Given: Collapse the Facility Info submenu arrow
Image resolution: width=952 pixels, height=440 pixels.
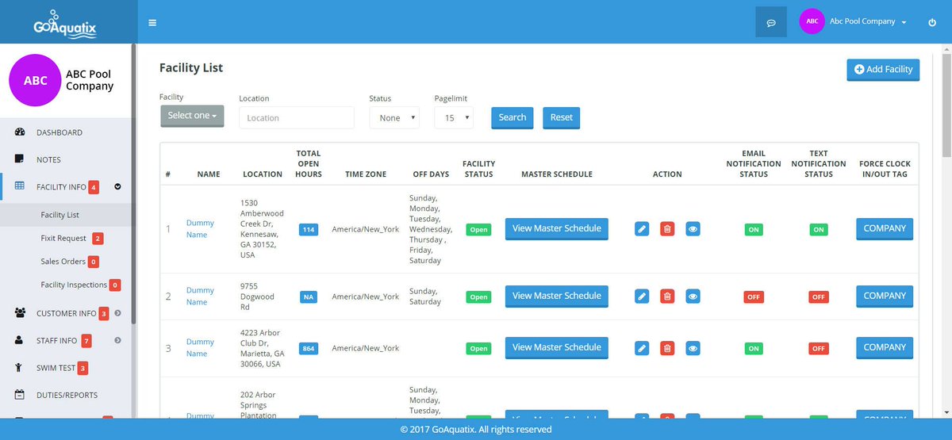Looking at the screenshot, I should (x=117, y=187).
